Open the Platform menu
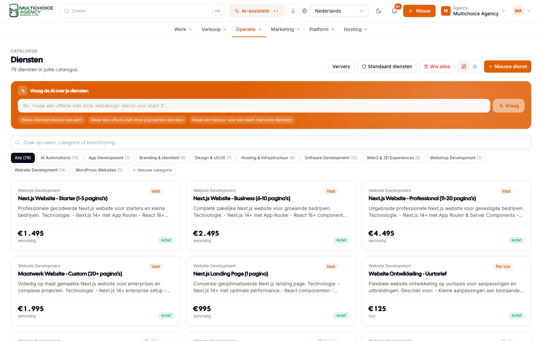The height and width of the screenshot is (341, 546). tap(322, 29)
